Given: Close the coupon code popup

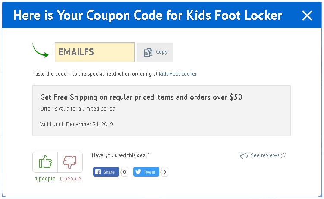Looking at the screenshot, I should tap(307, 16).
